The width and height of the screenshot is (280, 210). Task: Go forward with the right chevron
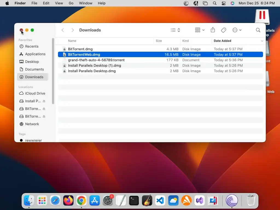point(72,30)
